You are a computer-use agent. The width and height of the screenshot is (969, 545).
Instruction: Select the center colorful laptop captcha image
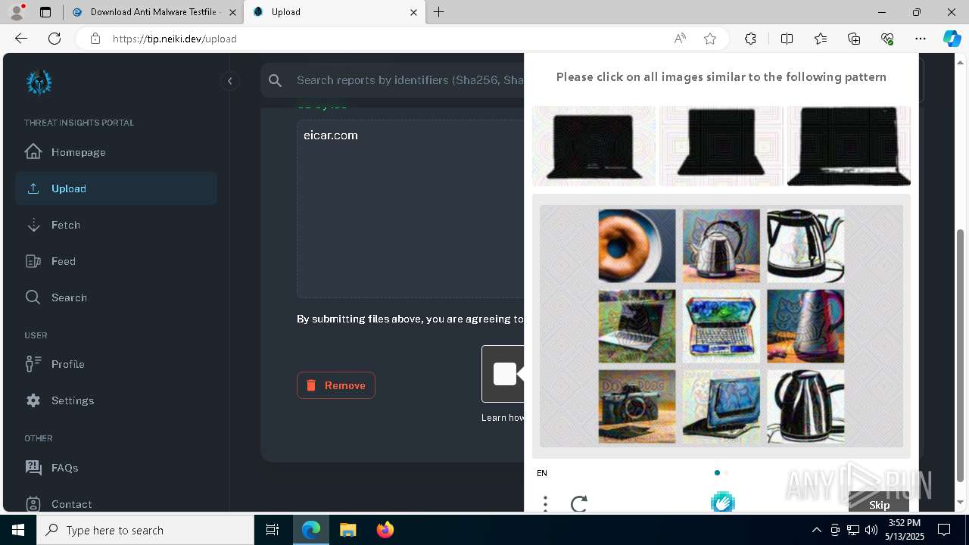(x=721, y=326)
